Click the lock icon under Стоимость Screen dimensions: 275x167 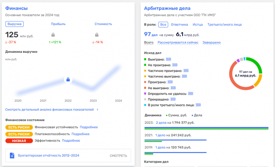97,35
